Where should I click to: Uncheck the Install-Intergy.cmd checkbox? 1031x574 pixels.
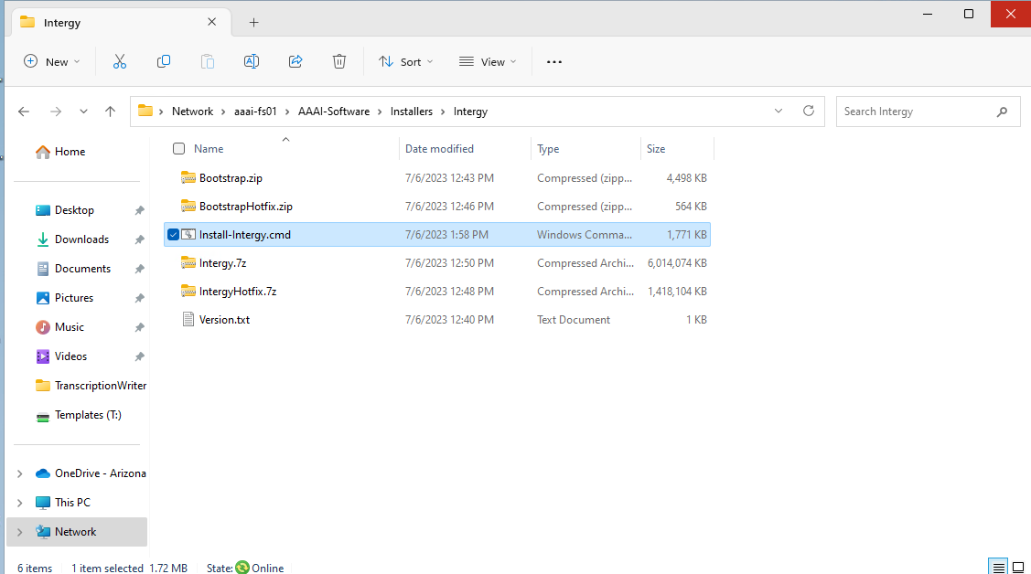coord(174,235)
